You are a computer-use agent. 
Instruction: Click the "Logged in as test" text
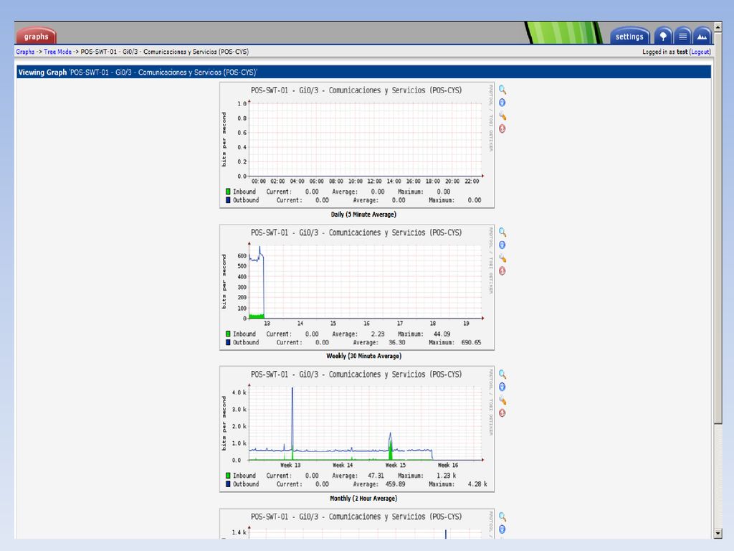click(x=664, y=52)
